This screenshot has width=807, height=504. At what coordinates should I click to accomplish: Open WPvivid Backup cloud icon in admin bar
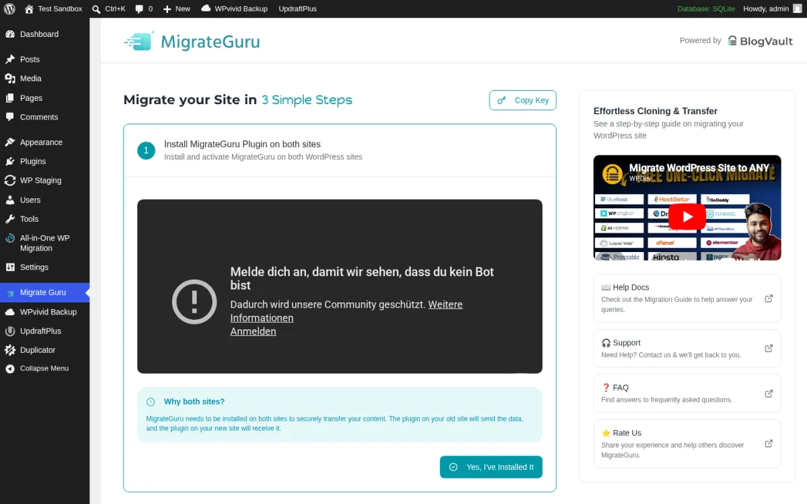206,9
